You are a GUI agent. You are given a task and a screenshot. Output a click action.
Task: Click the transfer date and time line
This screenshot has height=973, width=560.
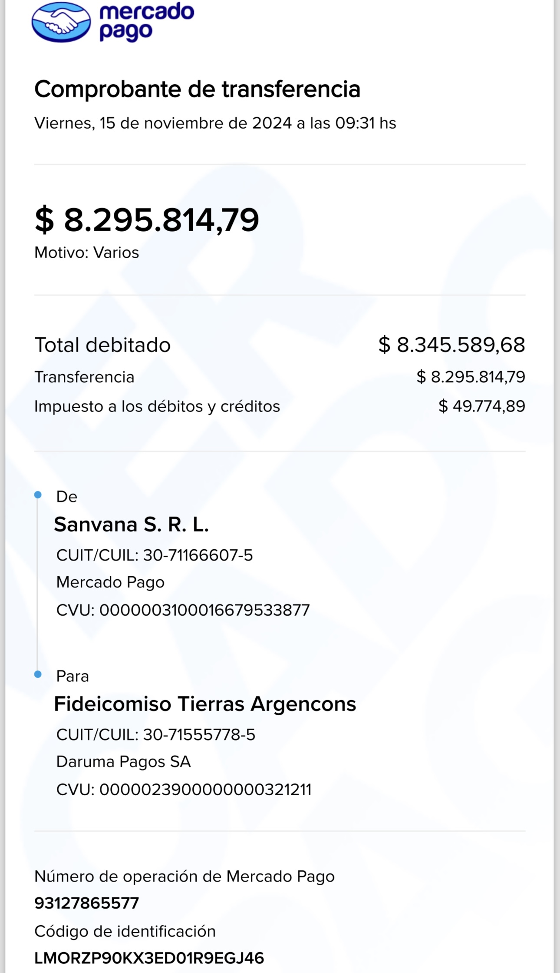[x=215, y=123]
